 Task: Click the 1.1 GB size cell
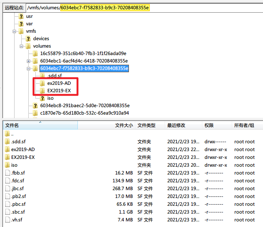point(126,212)
